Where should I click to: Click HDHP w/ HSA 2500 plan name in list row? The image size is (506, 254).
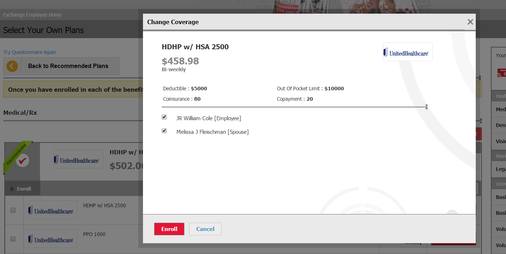(x=104, y=205)
